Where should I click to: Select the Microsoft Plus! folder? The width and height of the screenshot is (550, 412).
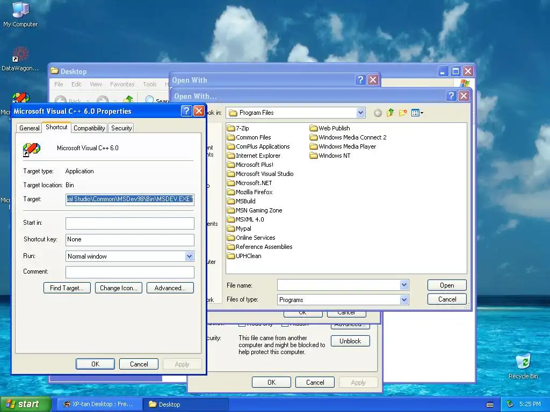pos(250,165)
